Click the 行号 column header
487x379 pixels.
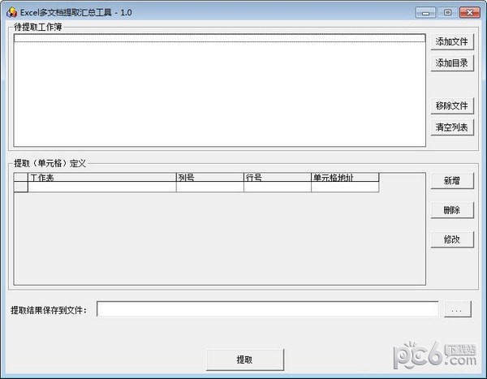pos(277,177)
